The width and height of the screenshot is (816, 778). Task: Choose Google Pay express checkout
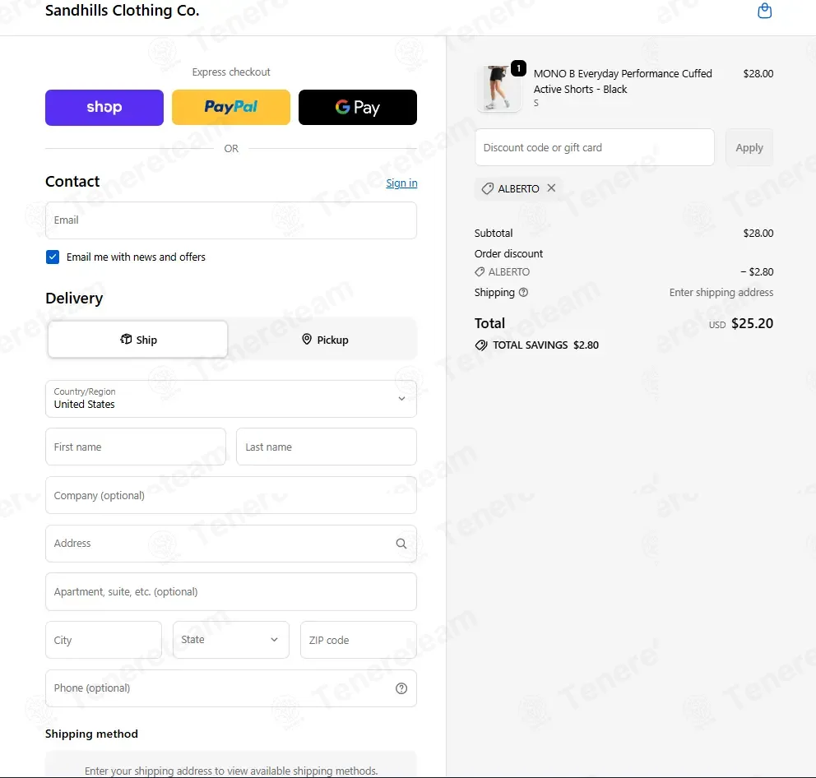358,107
